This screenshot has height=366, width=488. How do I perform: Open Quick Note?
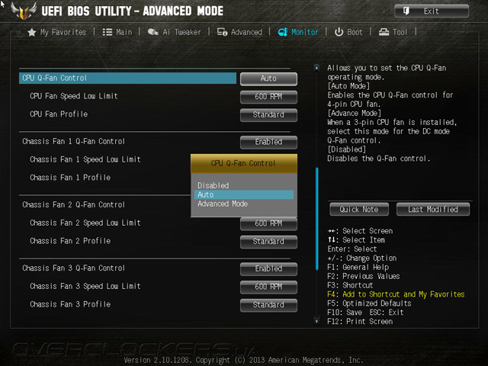coord(359,209)
